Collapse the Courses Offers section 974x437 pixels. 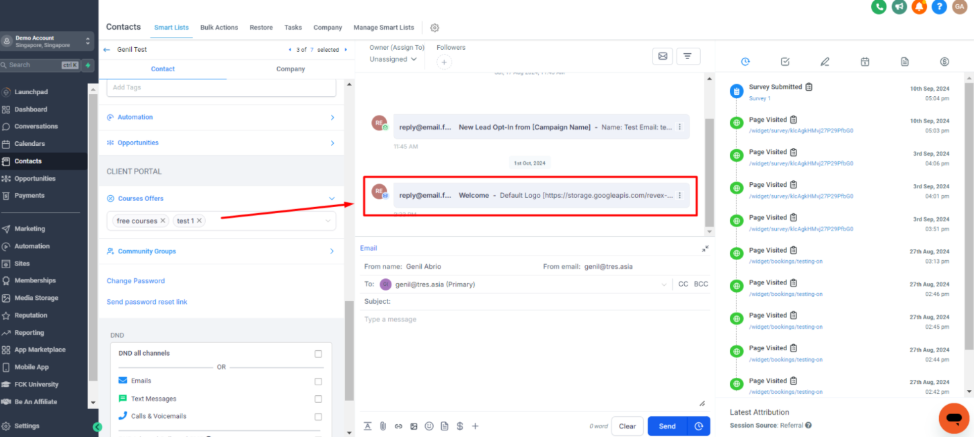[332, 198]
